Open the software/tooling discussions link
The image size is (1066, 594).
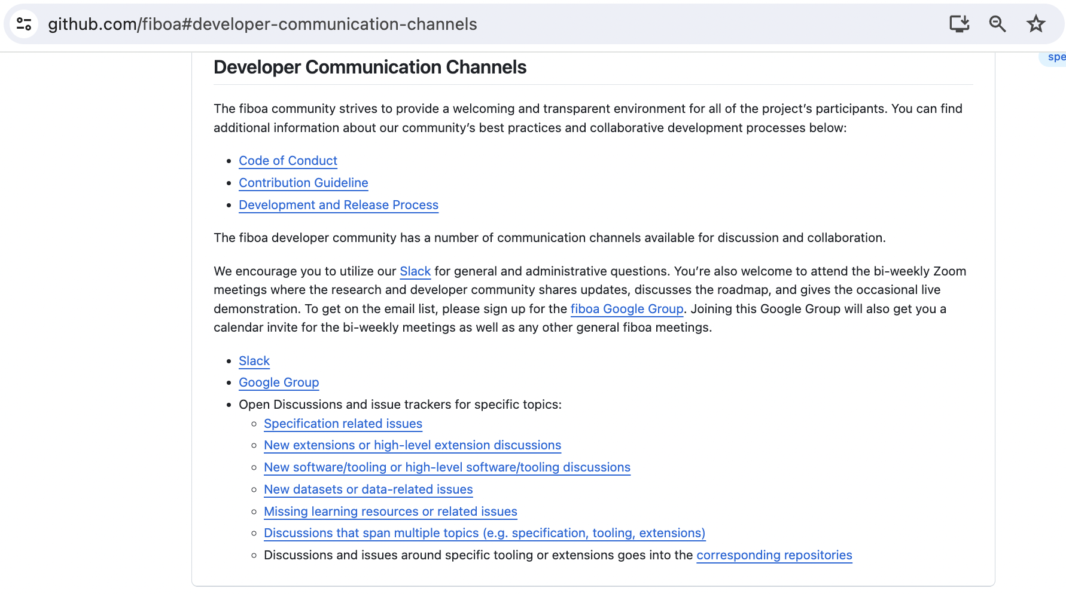[x=447, y=467]
